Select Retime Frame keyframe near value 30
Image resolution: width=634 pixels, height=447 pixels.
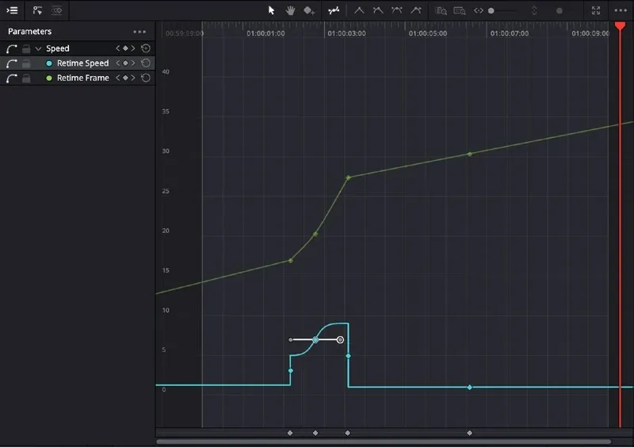[x=469, y=154]
